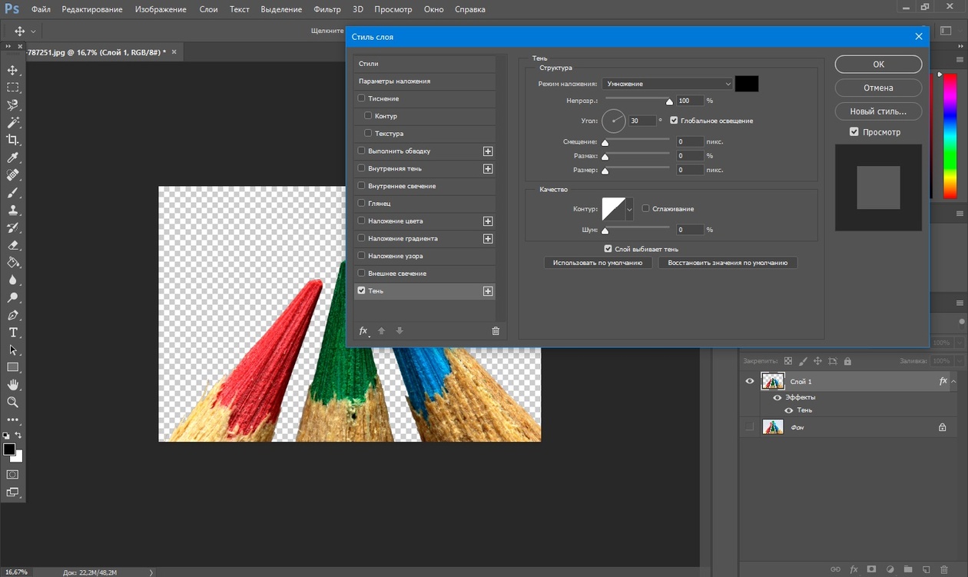Click the delete effect trash icon
This screenshot has height=577, width=968.
pyautogui.click(x=496, y=331)
